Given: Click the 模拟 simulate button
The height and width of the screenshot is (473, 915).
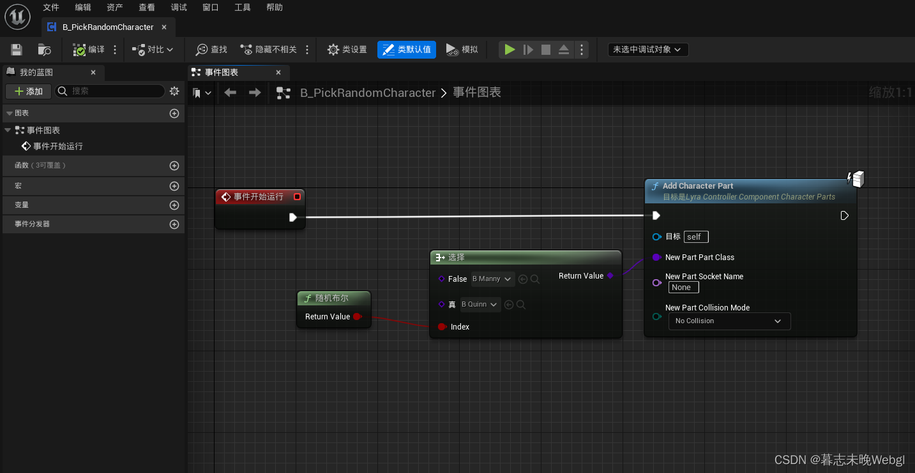Looking at the screenshot, I should coord(462,50).
